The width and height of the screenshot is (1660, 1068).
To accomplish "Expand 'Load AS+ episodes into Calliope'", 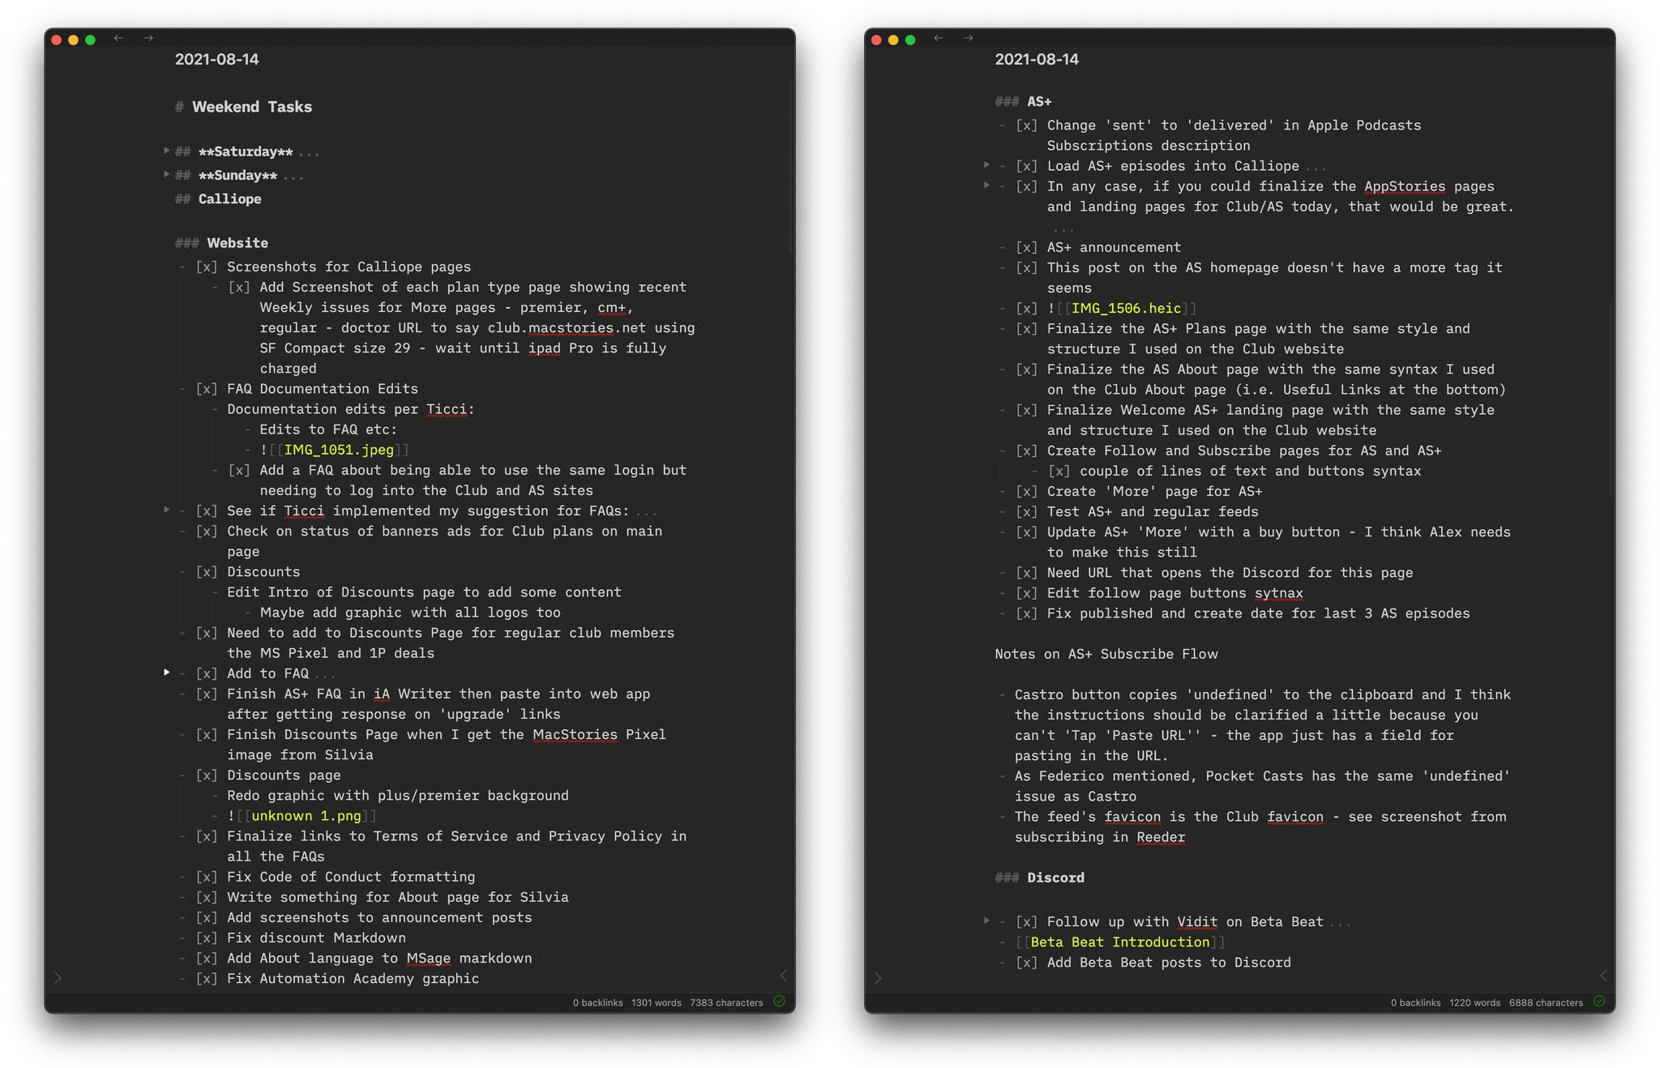I will point(986,164).
